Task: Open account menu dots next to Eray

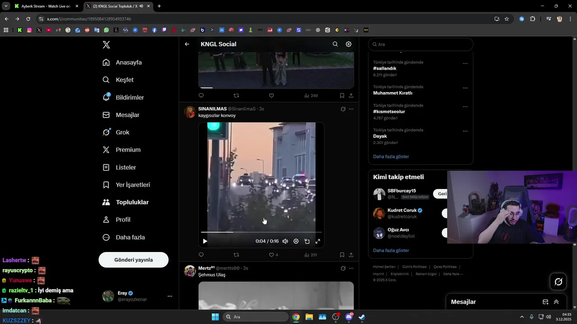Action: click(x=170, y=296)
